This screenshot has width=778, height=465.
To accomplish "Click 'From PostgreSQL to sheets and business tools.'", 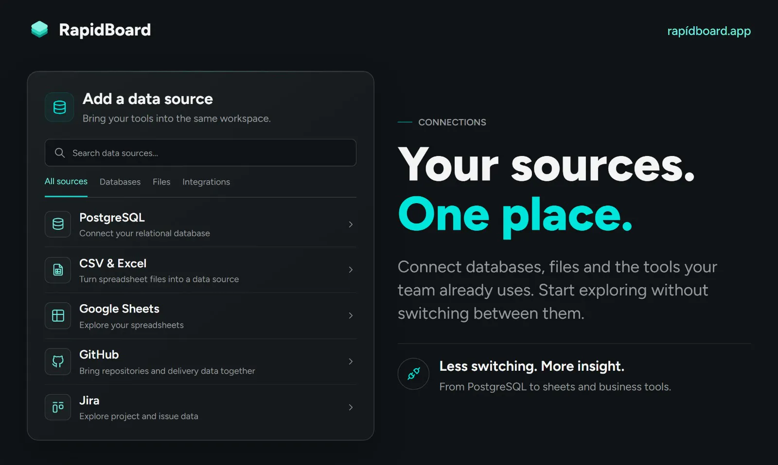I will coord(555,387).
